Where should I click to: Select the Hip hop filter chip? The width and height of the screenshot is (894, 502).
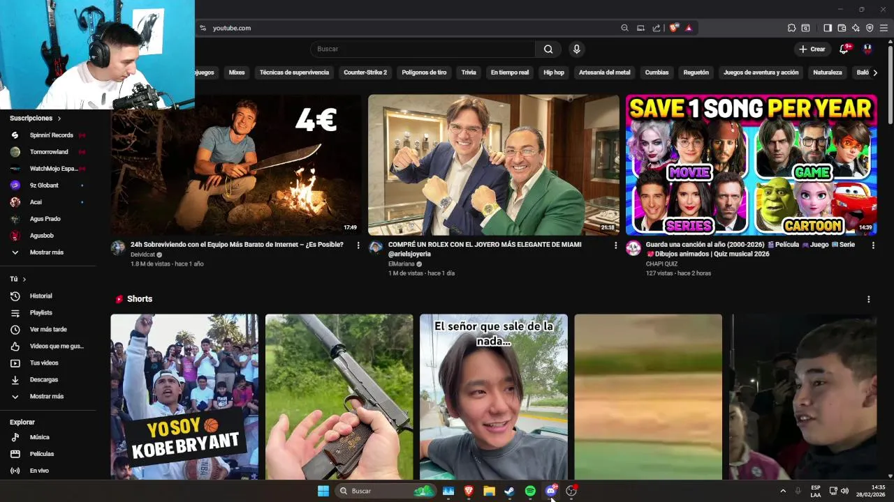click(x=554, y=73)
